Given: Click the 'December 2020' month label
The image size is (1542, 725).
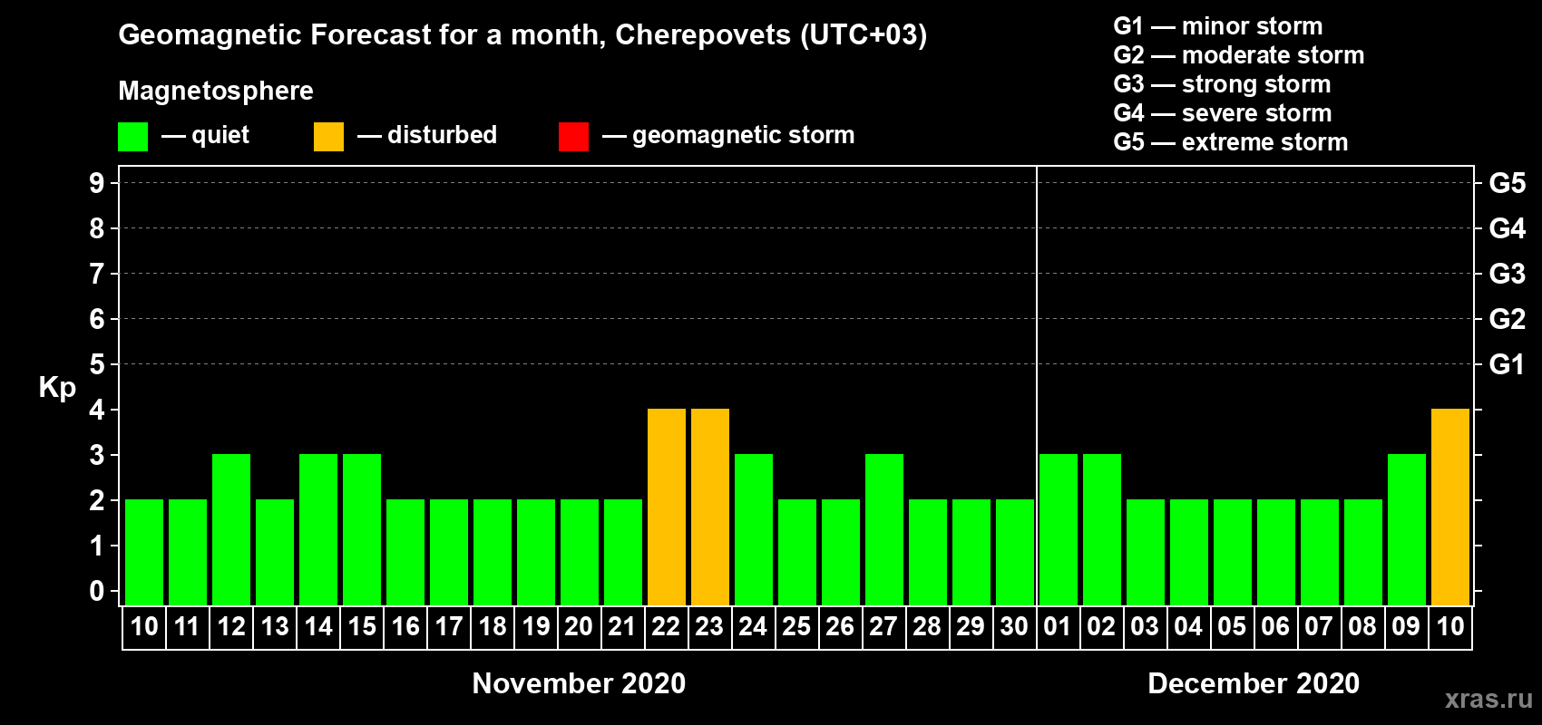Looking at the screenshot, I should [1254, 683].
